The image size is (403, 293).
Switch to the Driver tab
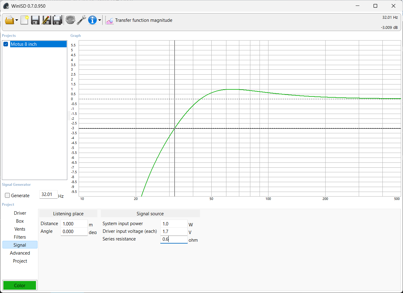[x=20, y=213]
